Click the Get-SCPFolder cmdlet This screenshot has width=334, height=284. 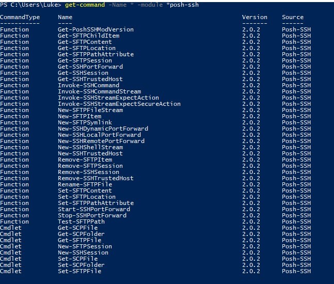(x=81, y=234)
